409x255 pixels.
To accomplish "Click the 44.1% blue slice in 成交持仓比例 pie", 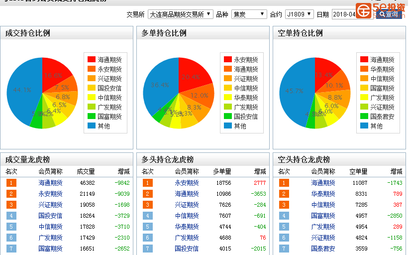I will [22, 90].
